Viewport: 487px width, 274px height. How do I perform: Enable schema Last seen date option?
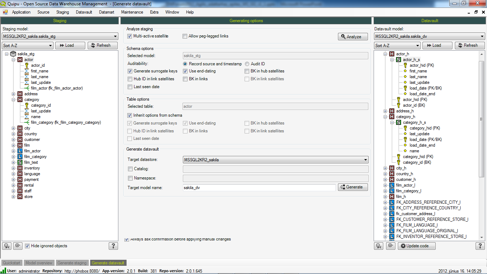130,87
